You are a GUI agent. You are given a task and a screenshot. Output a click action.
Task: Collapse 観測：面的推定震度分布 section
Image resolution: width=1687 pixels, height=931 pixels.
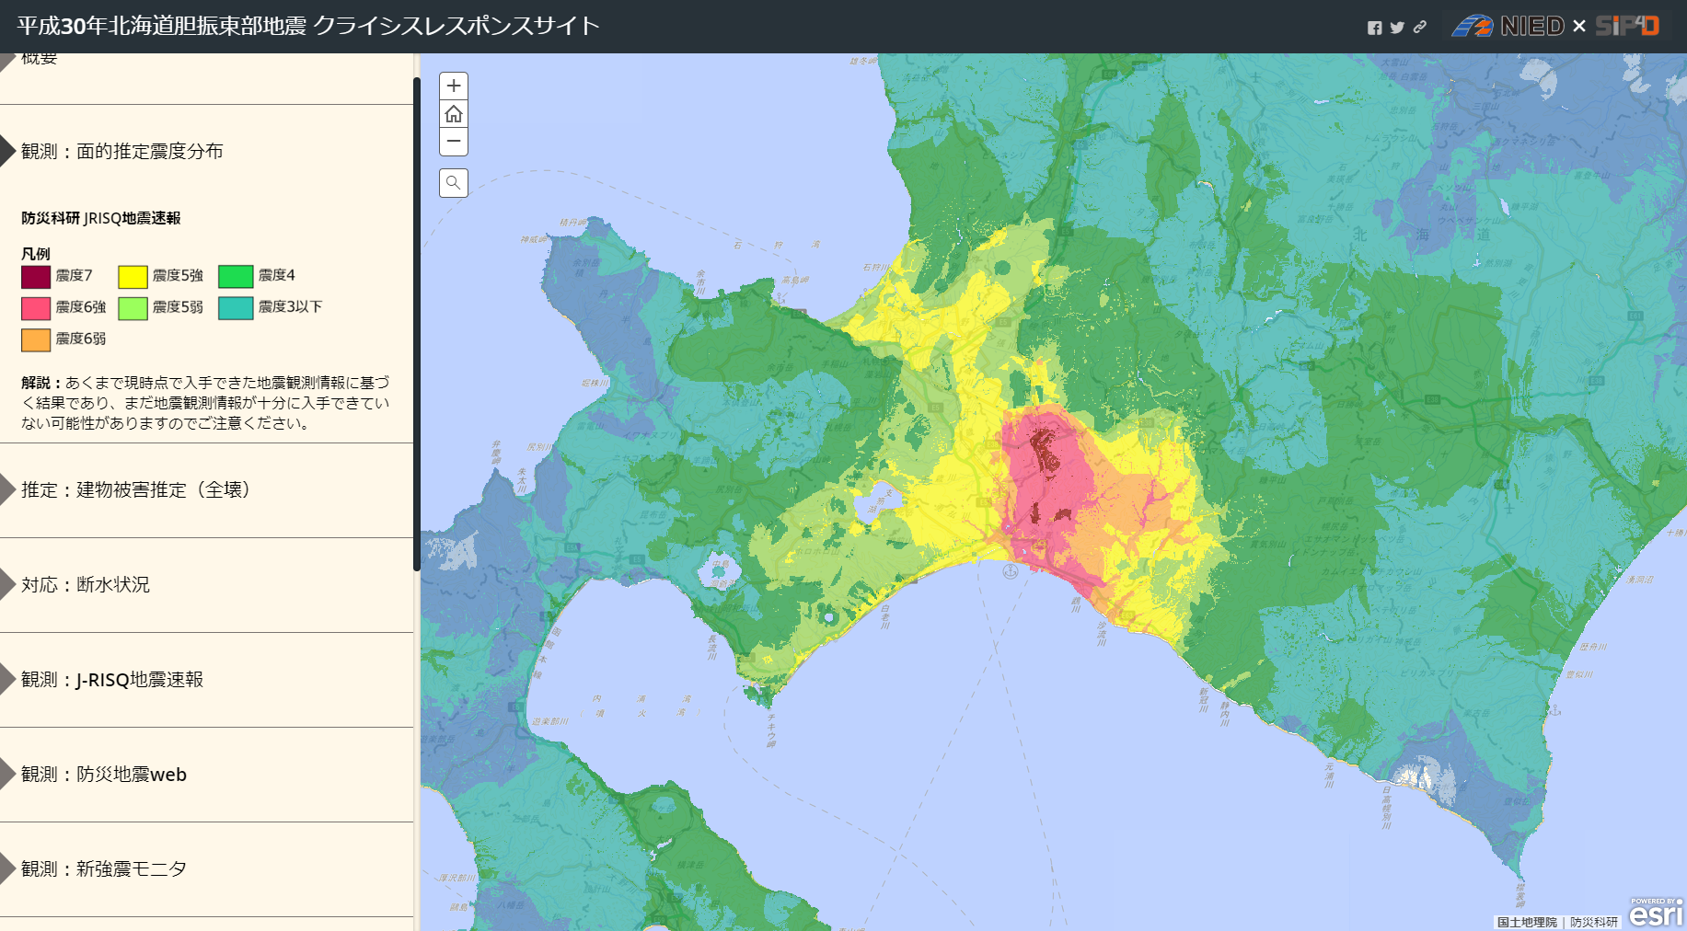121,151
